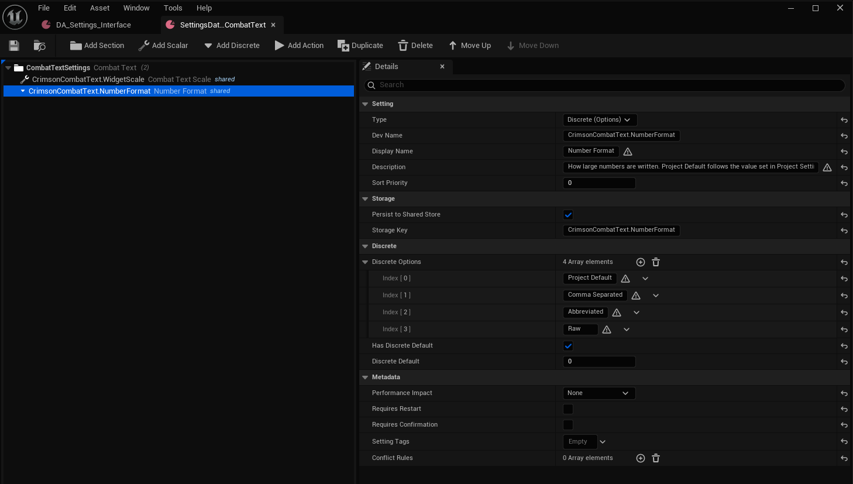
Task: Open the File menu
Action: (44, 8)
